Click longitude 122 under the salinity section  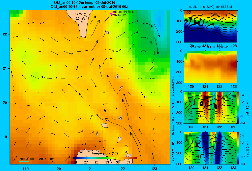click(219, 87)
